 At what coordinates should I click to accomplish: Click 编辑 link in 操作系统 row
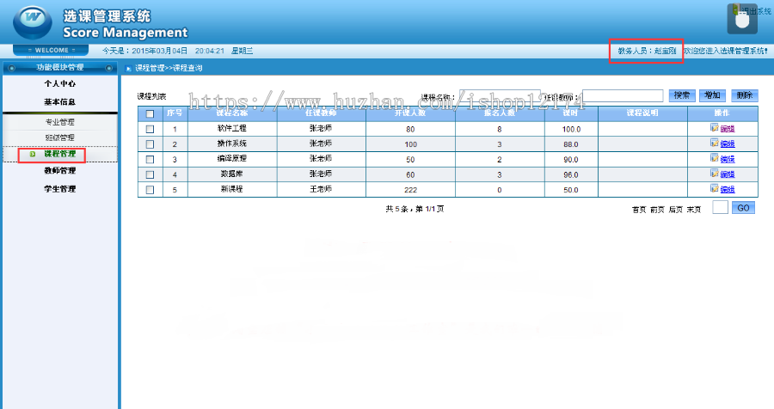pyautogui.click(x=728, y=144)
